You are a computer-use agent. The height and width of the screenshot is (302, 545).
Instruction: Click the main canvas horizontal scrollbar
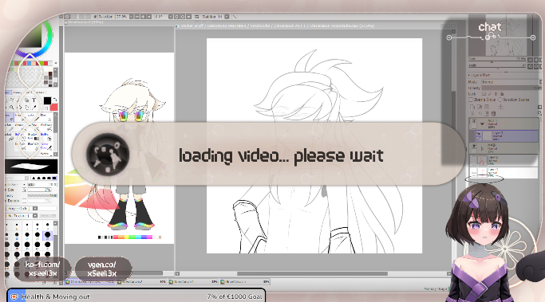coord(312,273)
